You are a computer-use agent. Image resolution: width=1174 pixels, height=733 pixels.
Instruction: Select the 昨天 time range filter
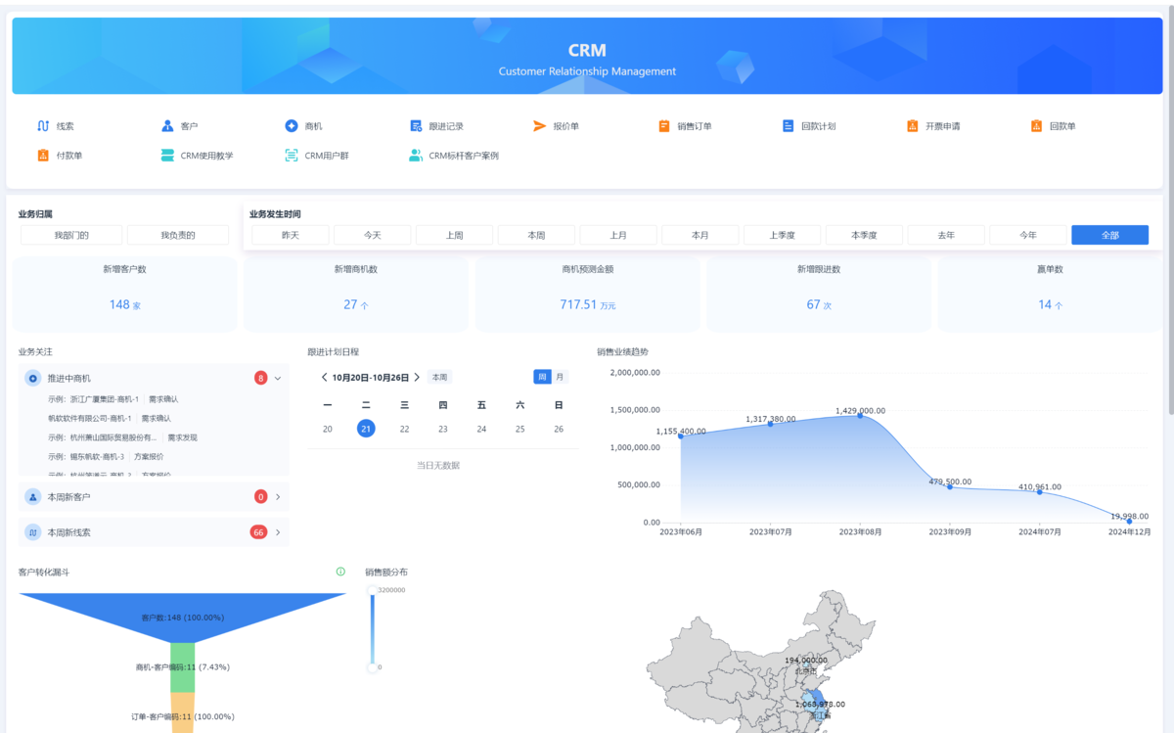pos(291,235)
